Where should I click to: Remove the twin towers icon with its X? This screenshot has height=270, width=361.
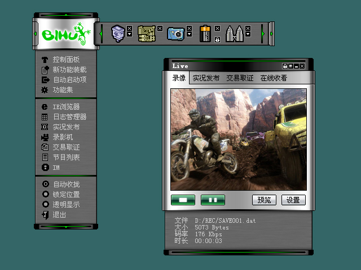click(x=248, y=28)
